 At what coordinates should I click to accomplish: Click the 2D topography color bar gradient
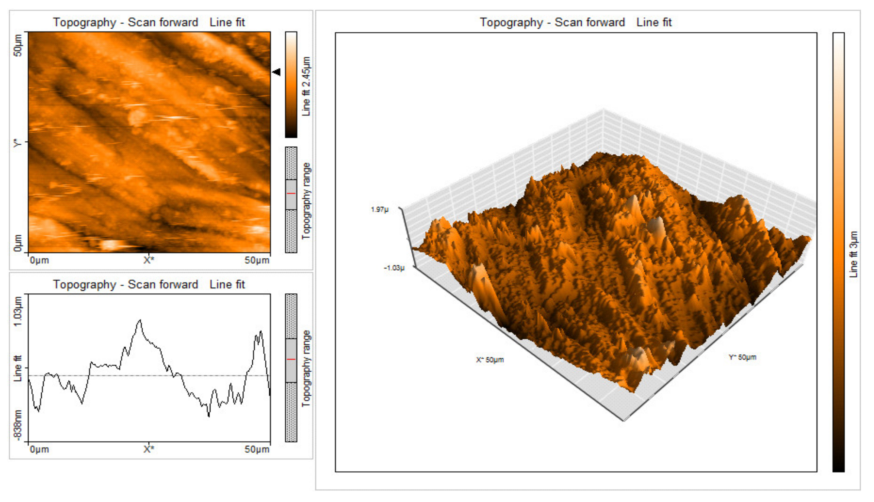pos(291,85)
